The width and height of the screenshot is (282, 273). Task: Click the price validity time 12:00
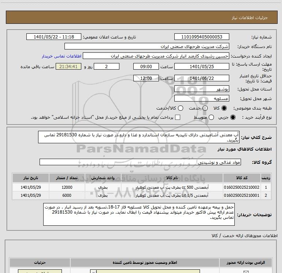tap(146, 78)
